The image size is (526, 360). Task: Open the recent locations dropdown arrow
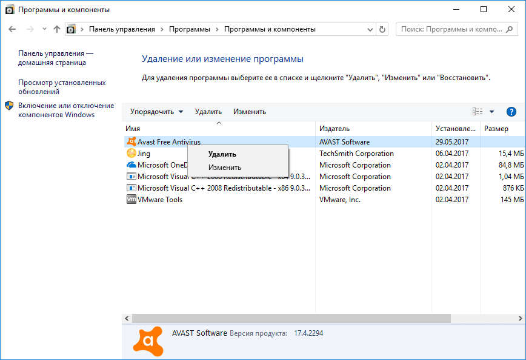coord(44,29)
